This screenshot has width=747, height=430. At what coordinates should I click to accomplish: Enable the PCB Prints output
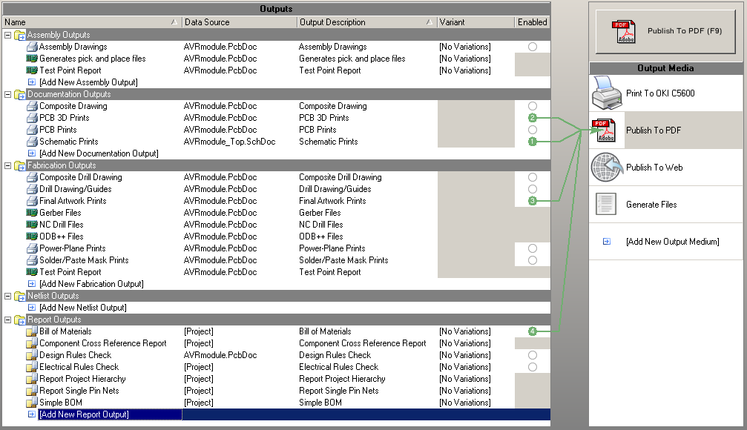pyautogui.click(x=533, y=130)
